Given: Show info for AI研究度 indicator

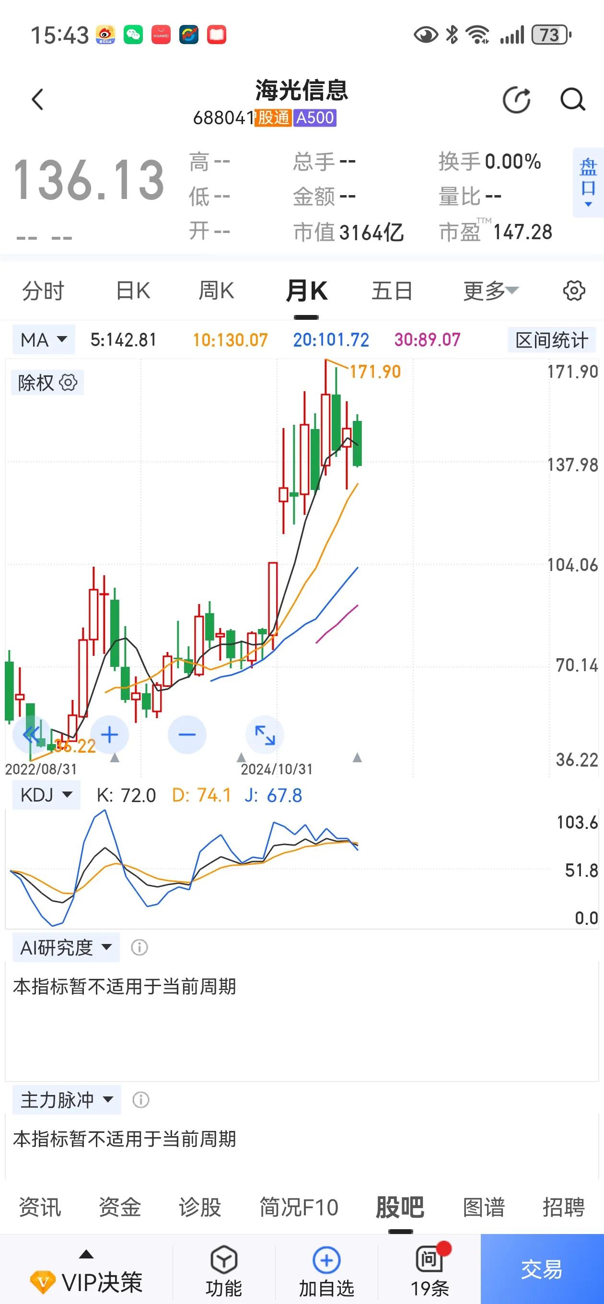Looking at the screenshot, I should pos(139,947).
